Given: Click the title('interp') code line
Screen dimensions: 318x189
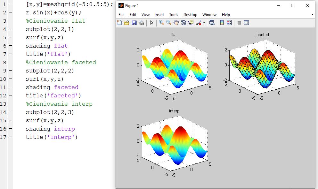Looking at the screenshot, I should coord(52,137).
